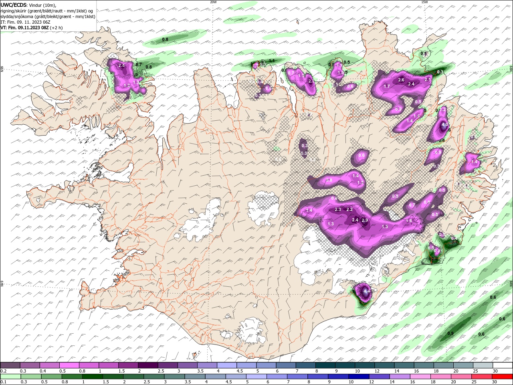Click the '1.6' snowfall value on the map
This screenshot has height=385, width=513.
[x=409, y=221]
